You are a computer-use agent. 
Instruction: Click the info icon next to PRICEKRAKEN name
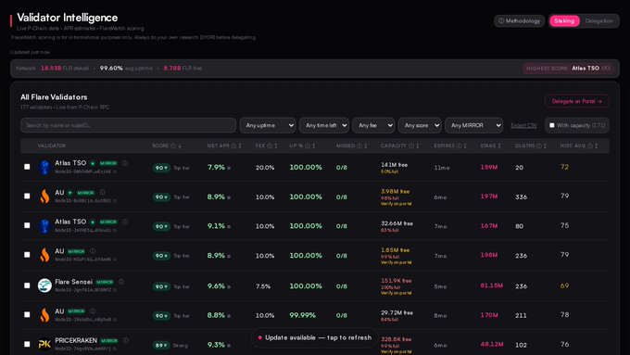coord(126,340)
